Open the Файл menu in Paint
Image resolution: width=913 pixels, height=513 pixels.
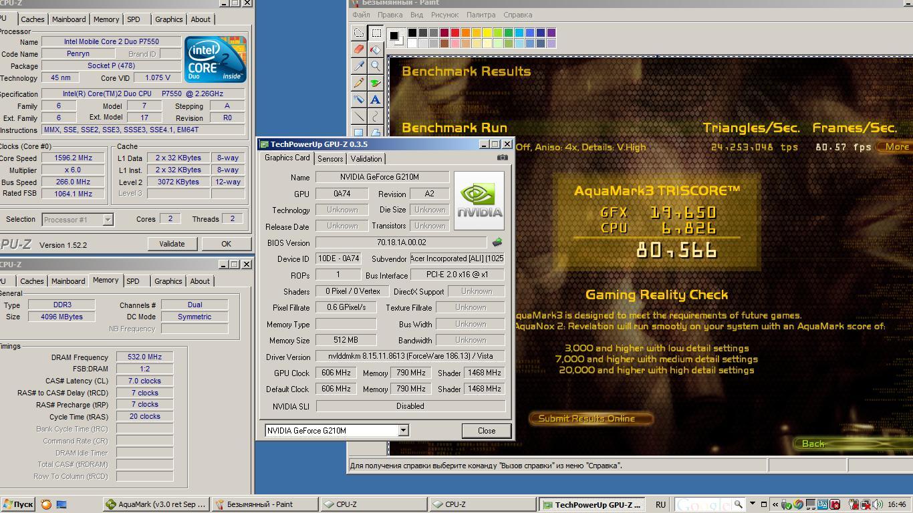(361, 15)
